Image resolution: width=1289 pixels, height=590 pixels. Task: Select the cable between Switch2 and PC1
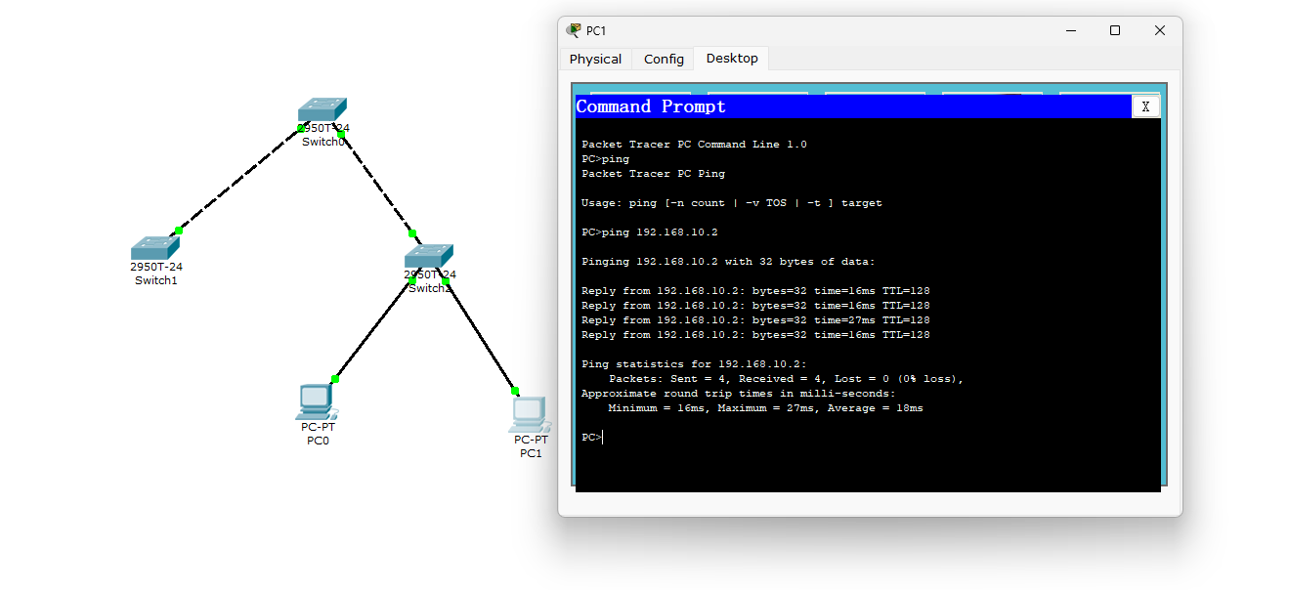(480, 335)
